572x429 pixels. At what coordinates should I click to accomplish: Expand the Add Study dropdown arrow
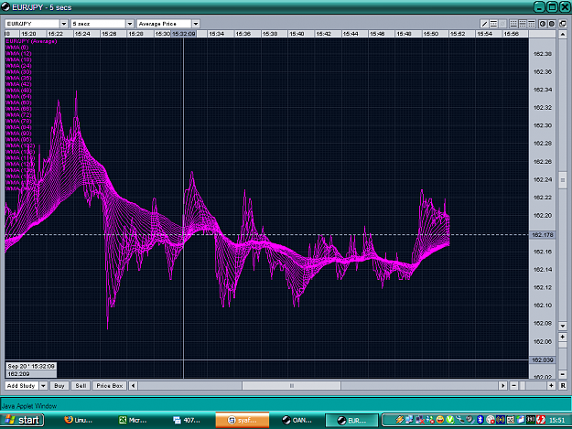[x=43, y=386]
